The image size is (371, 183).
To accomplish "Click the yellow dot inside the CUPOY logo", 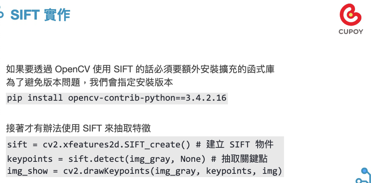I will pyautogui.click(x=351, y=15).
